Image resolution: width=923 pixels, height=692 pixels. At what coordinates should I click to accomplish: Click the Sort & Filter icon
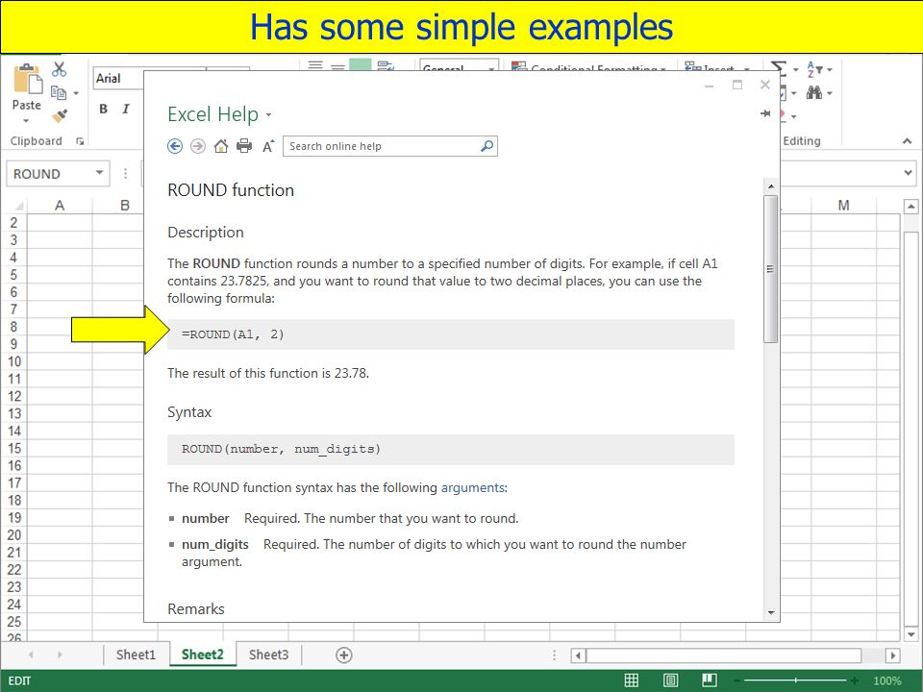coord(814,69)
